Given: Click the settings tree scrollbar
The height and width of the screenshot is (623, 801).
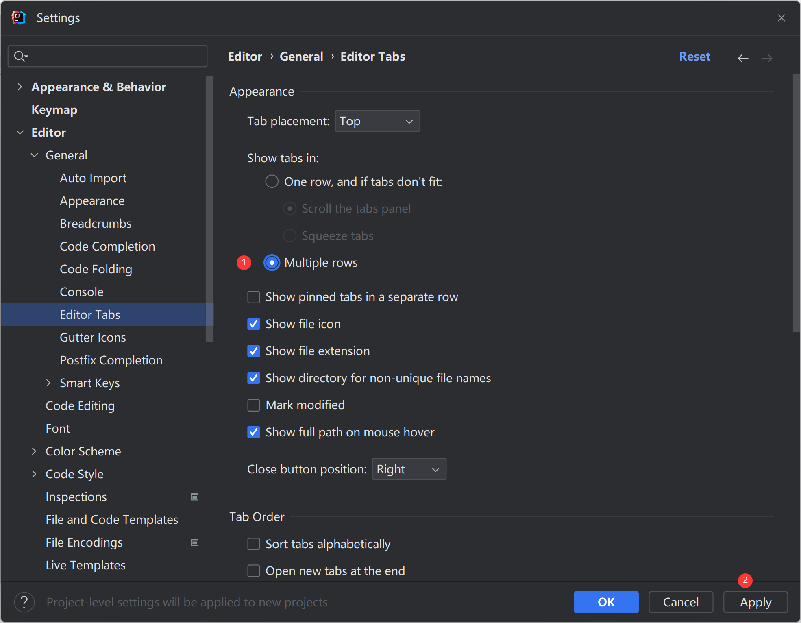Looking at the screenshot, I should (x=209, y=209).
